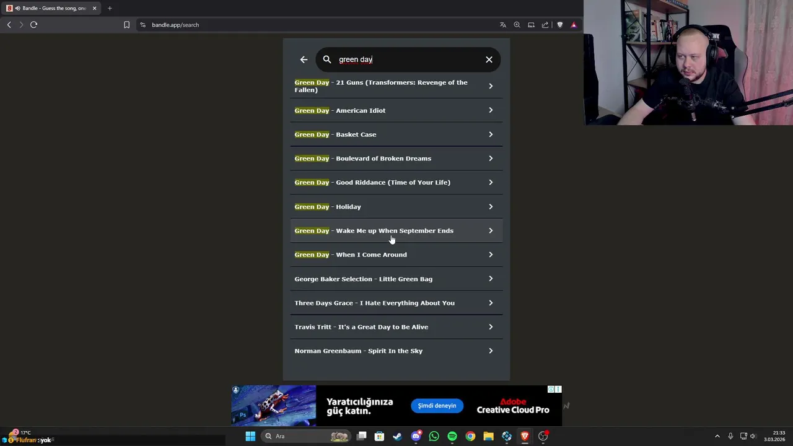793x446 pixels.
Task: Open the share icon in address bar
Action: point(545,25)
